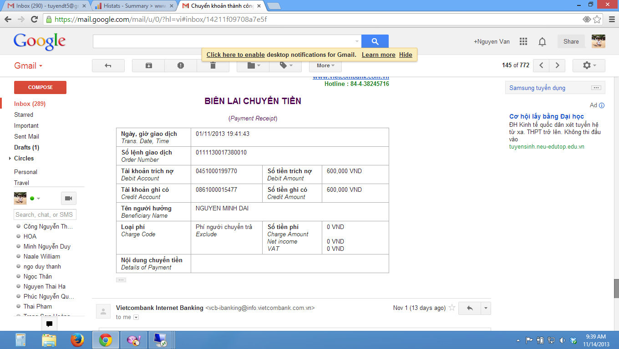This screenshot has height=349, width=619.
Task: Click the chat bubble icon at bottom
Action: (50, 324)
